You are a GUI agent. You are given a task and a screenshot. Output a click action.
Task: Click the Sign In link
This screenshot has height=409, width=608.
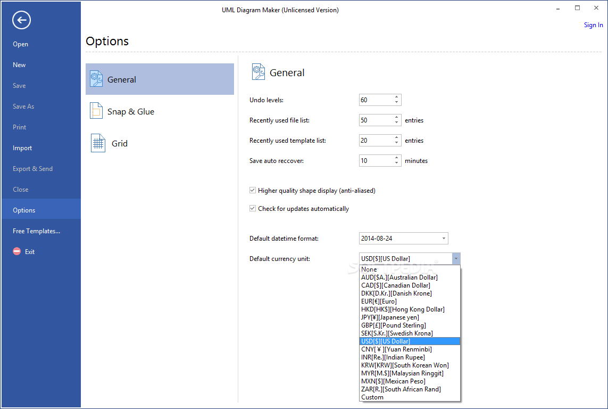pyautogui.click(x=593, y=25)
